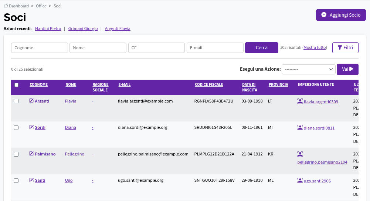Click birth date 21-04-1912
This screenshot has width=370, height=201.
(x=252, y=154)
